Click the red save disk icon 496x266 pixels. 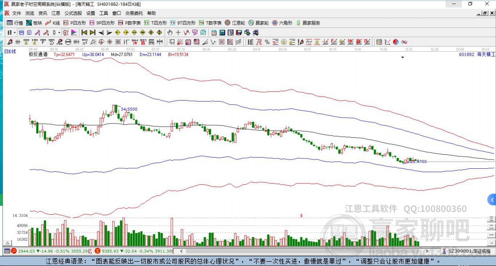(239, 32)
